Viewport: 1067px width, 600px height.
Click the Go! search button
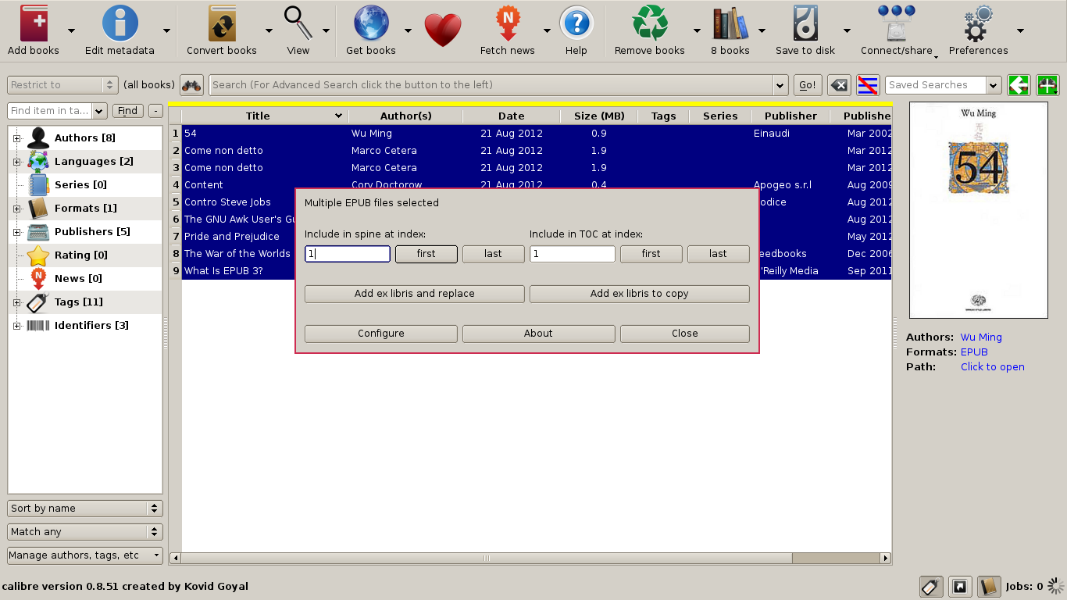[x=808, y=85]
